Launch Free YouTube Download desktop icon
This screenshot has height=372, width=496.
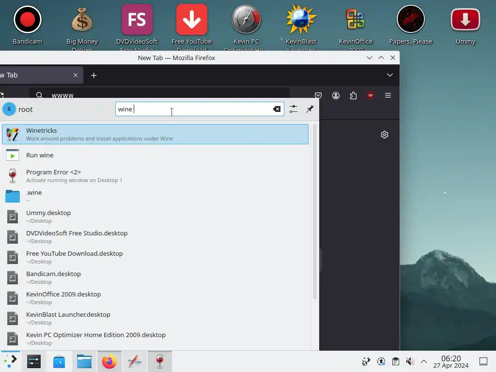pyautogui.click(x=191, y=19)
